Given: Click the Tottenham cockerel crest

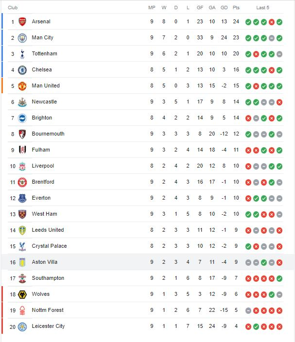Looking at the screenshot, I should pos(22,54).
